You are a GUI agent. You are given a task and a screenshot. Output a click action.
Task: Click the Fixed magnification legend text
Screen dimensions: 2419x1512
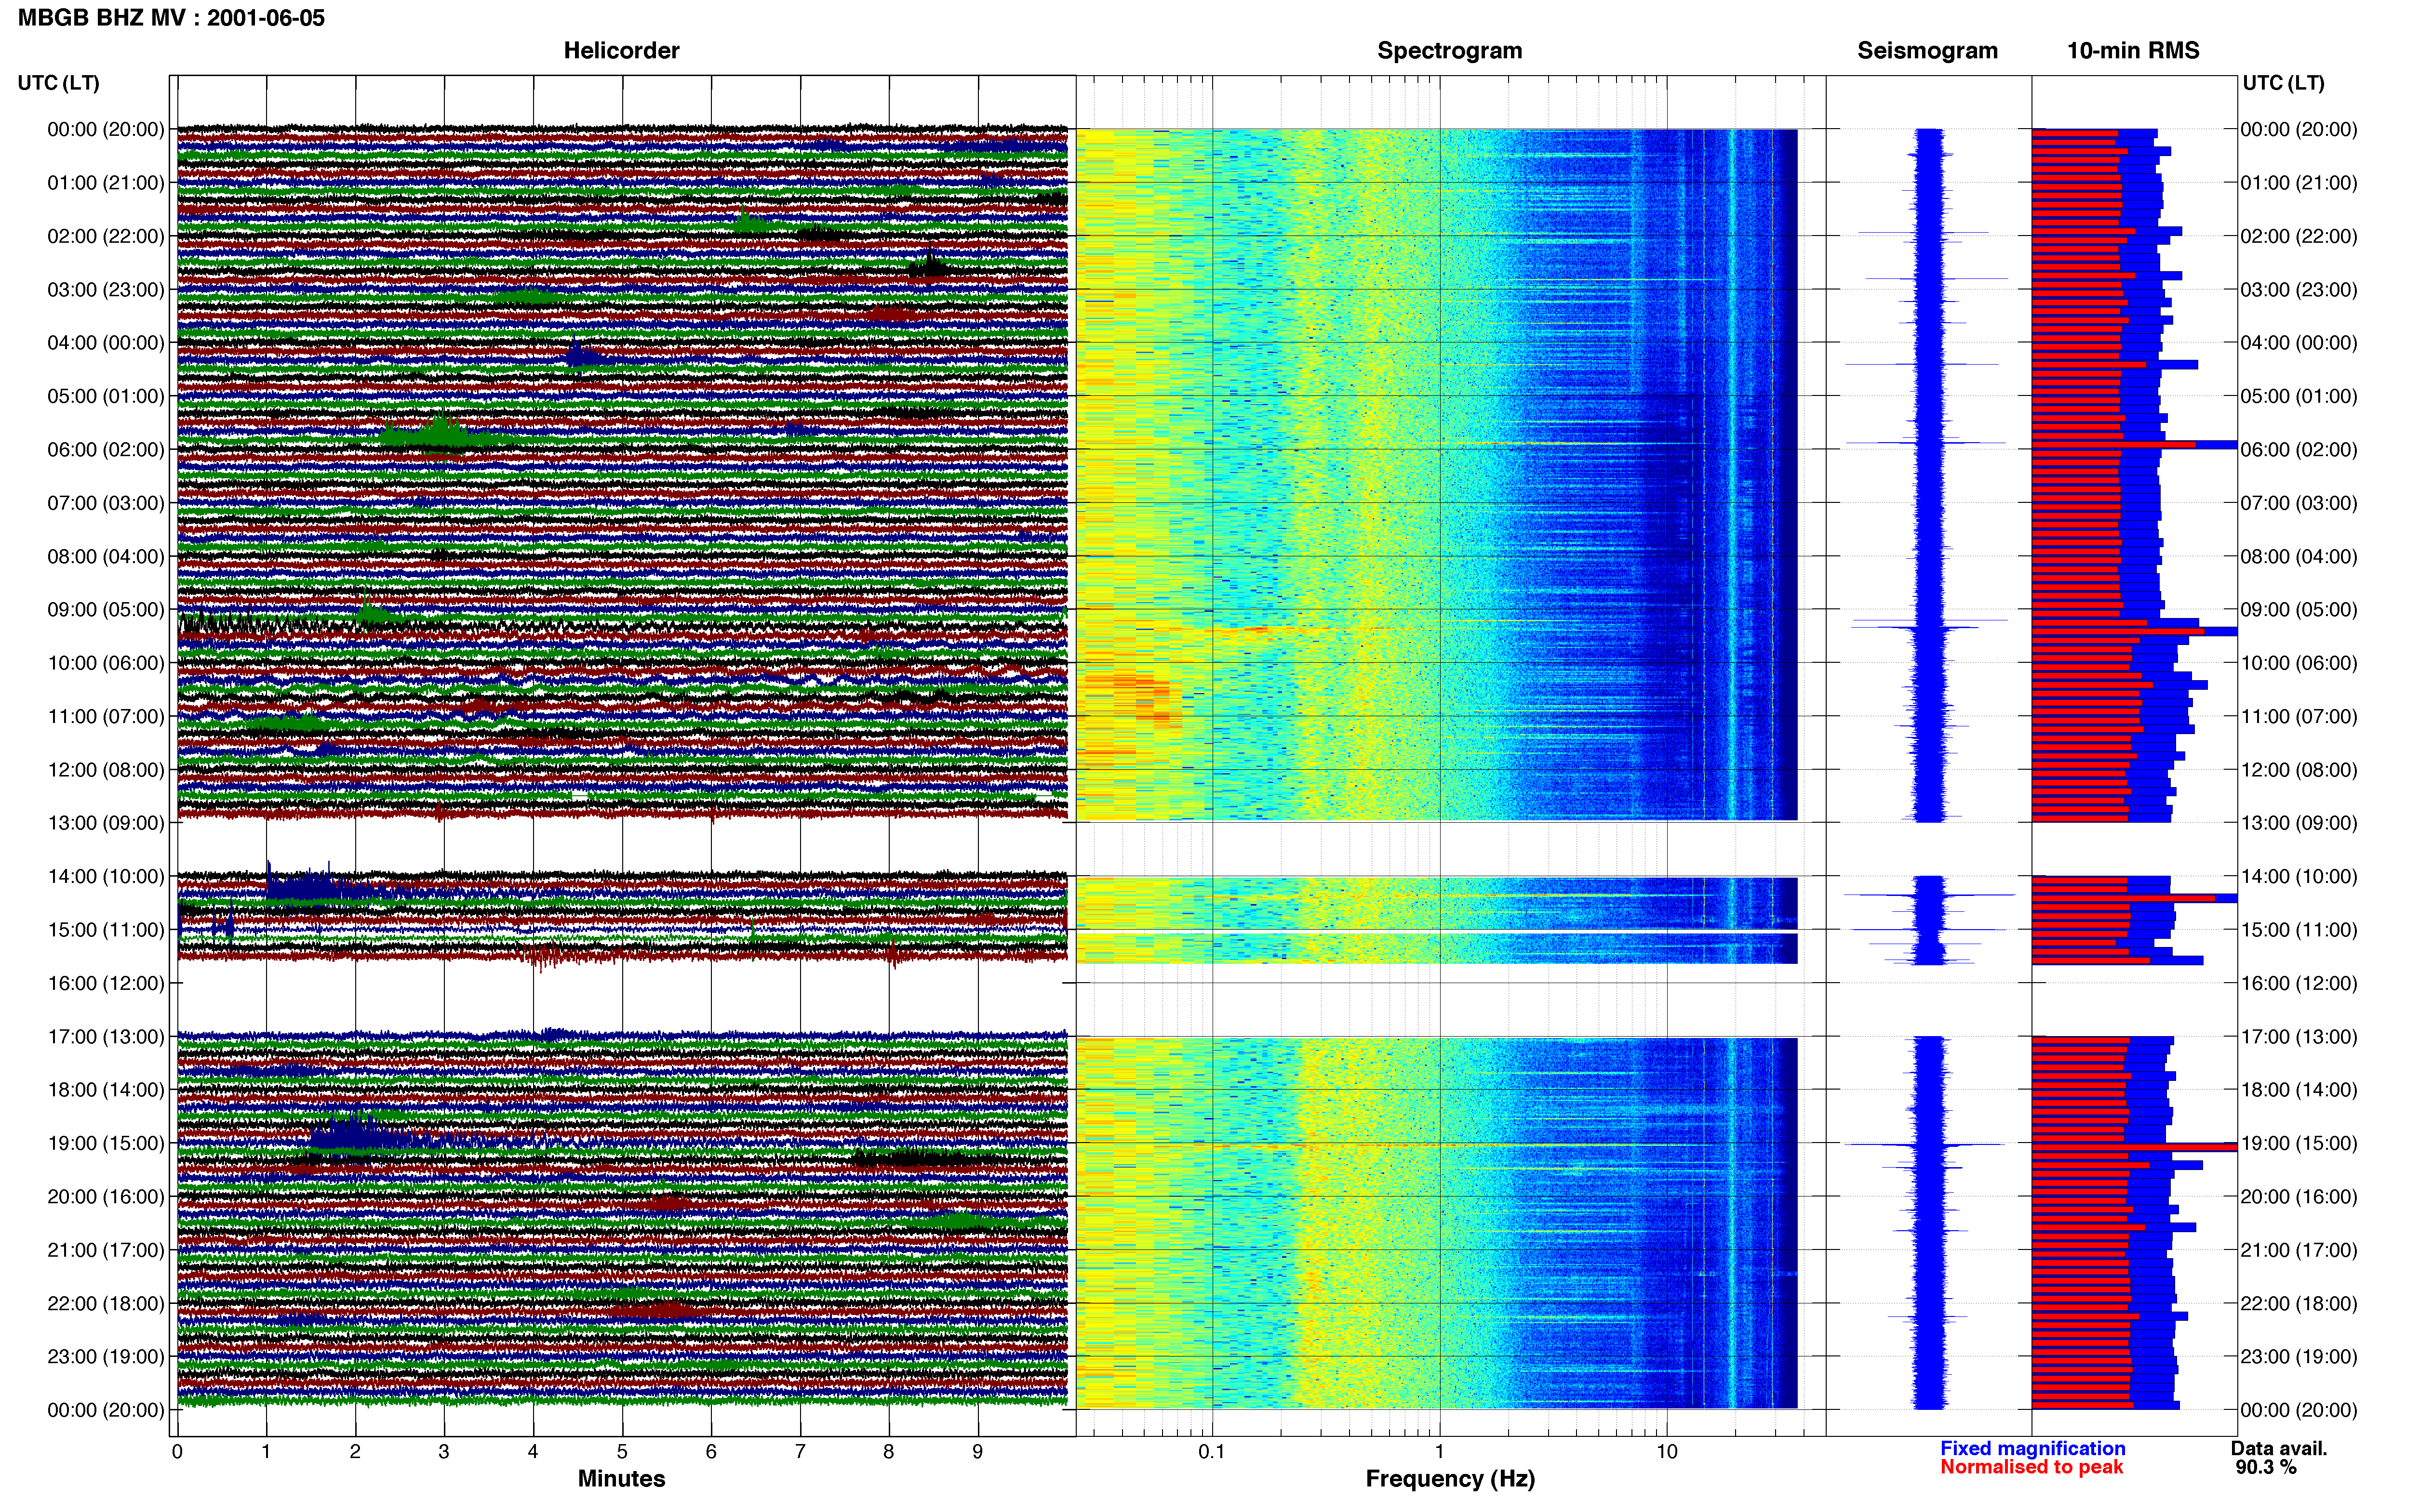[2032, 1449]
